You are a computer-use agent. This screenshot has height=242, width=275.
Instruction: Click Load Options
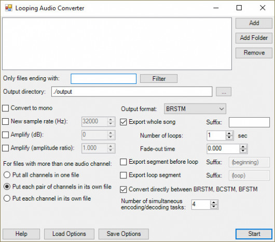[69, 234]
